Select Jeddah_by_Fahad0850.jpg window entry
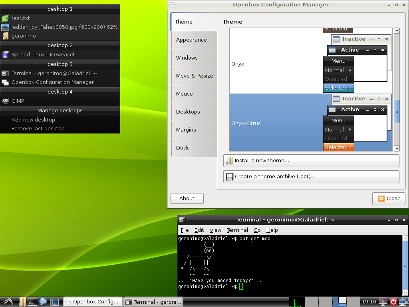409x307 pixels. pyautogui.click(x=60, y=27)
